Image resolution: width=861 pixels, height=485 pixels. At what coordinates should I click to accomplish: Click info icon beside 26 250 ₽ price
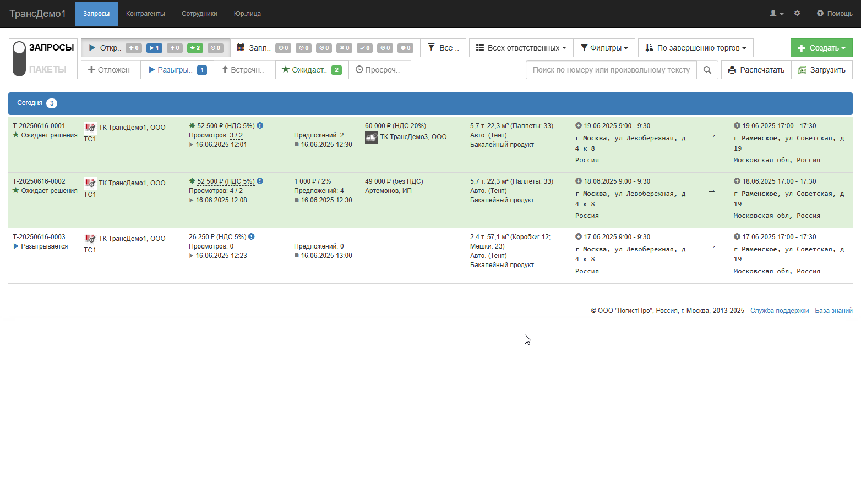click(x=251, y=236)
